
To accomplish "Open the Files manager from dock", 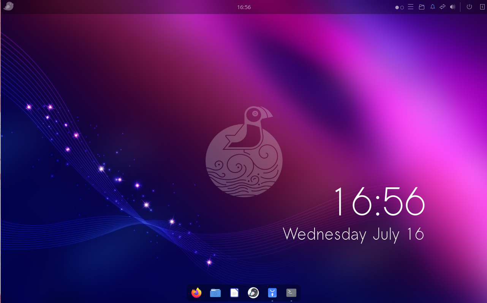I will point(215,293).
